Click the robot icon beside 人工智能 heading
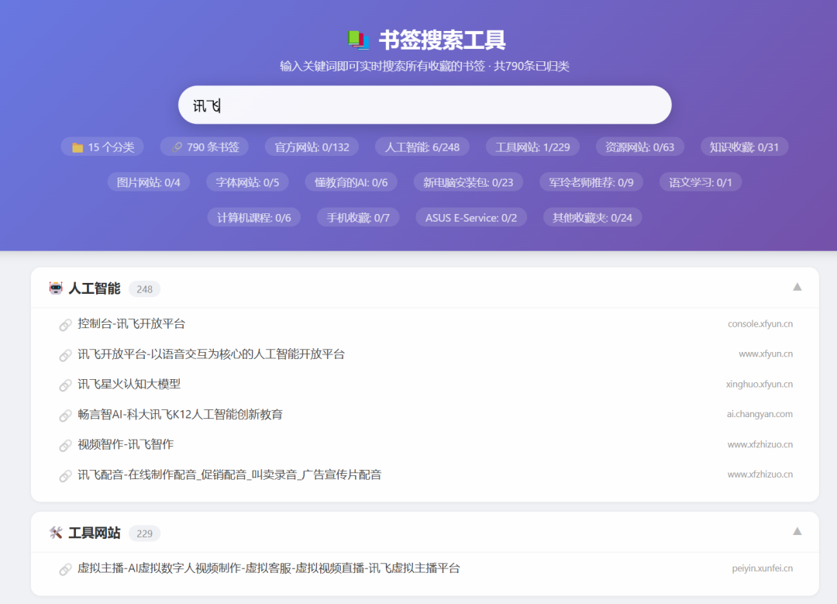837x604 pixels. (56, 288)
